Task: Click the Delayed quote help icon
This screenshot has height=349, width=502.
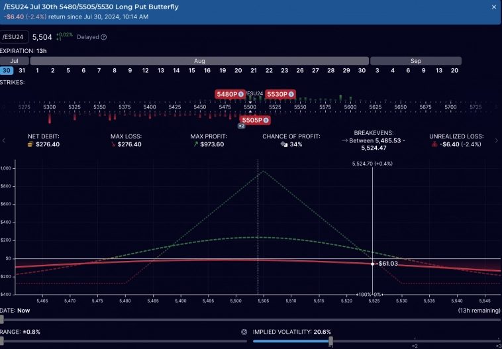Action: pos(104,38)
